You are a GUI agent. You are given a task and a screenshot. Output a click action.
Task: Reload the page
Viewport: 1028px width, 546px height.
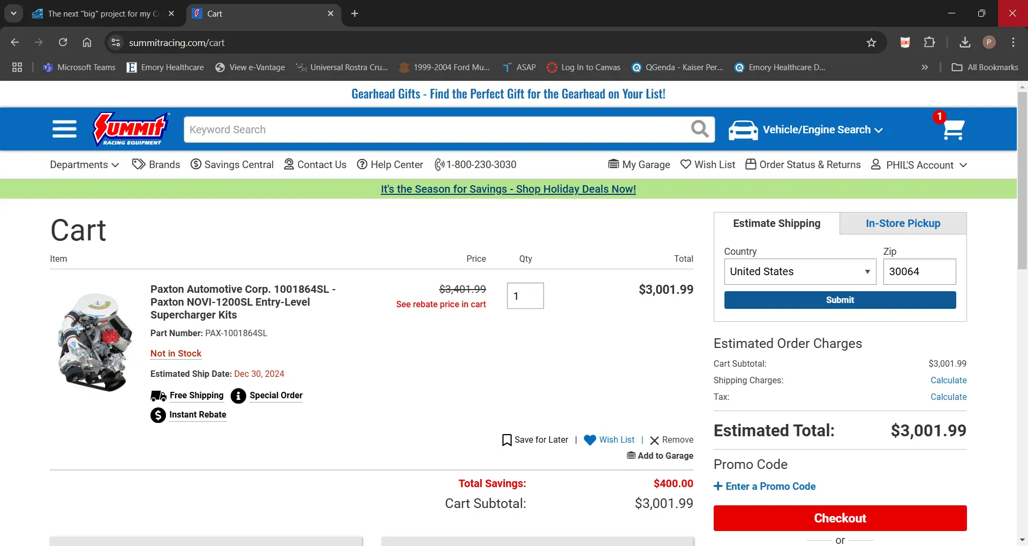[63, 42]
